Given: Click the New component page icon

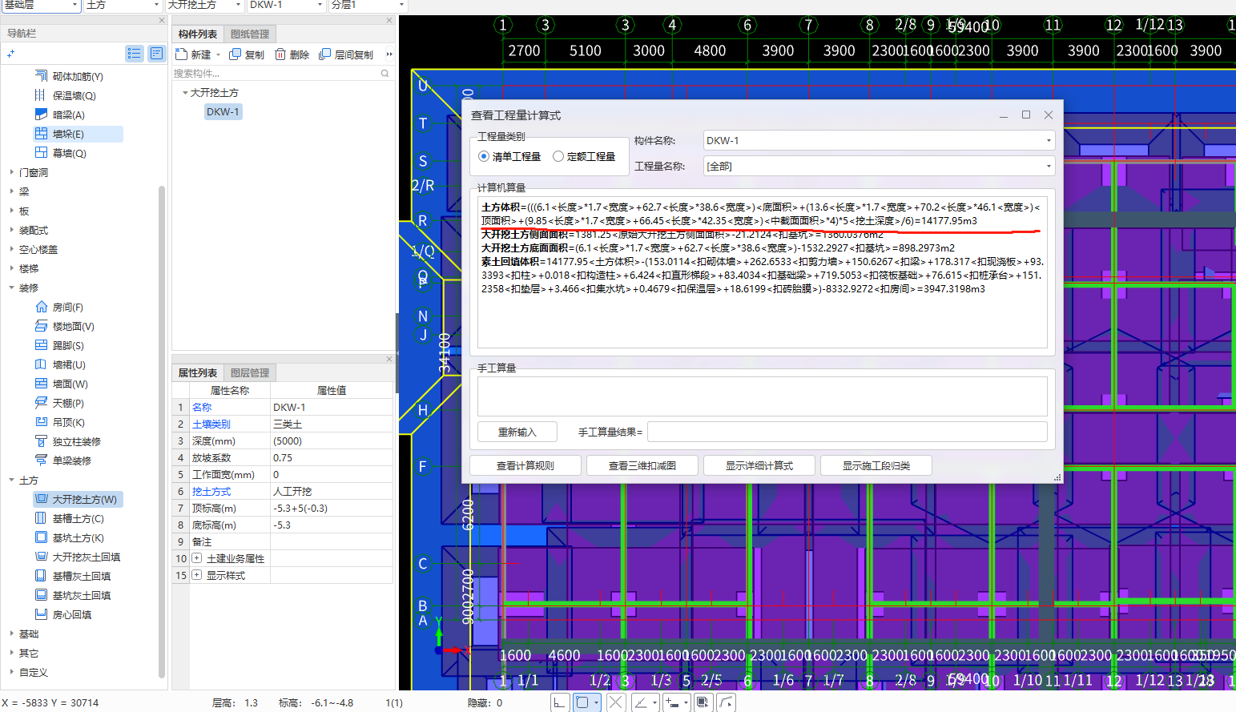Looking at the screenshot, I should click(x=181, y=54).
